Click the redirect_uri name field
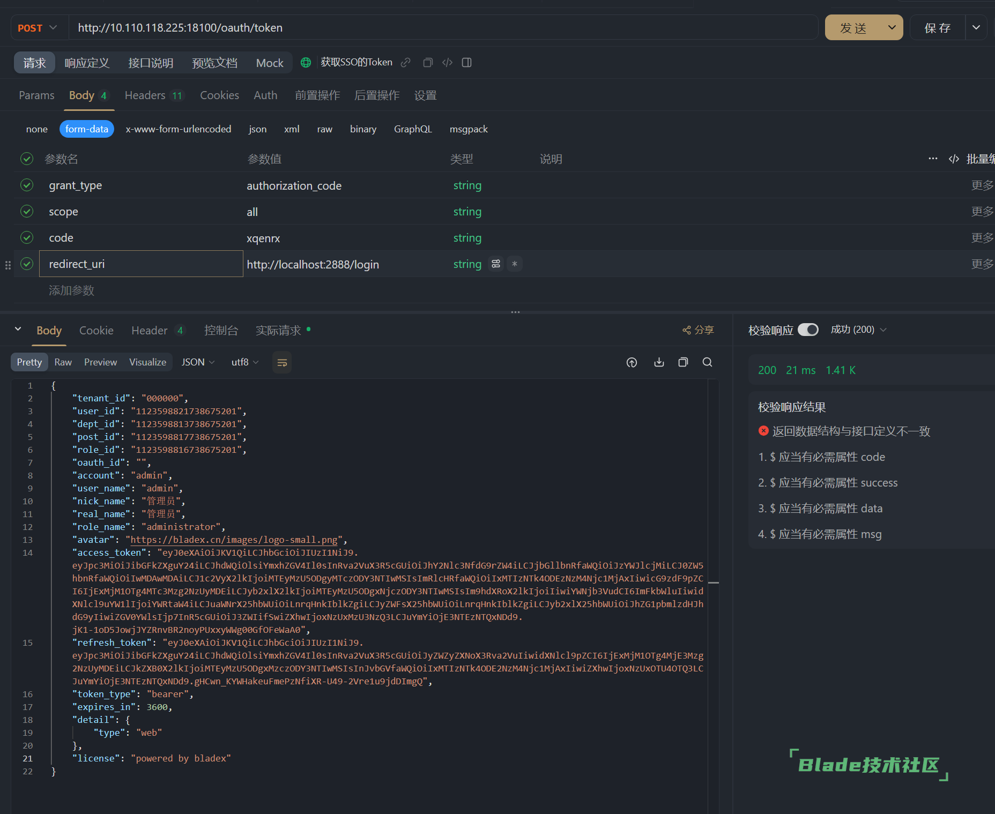This screenshot has height=814, width=995. (x=141, y=264)
